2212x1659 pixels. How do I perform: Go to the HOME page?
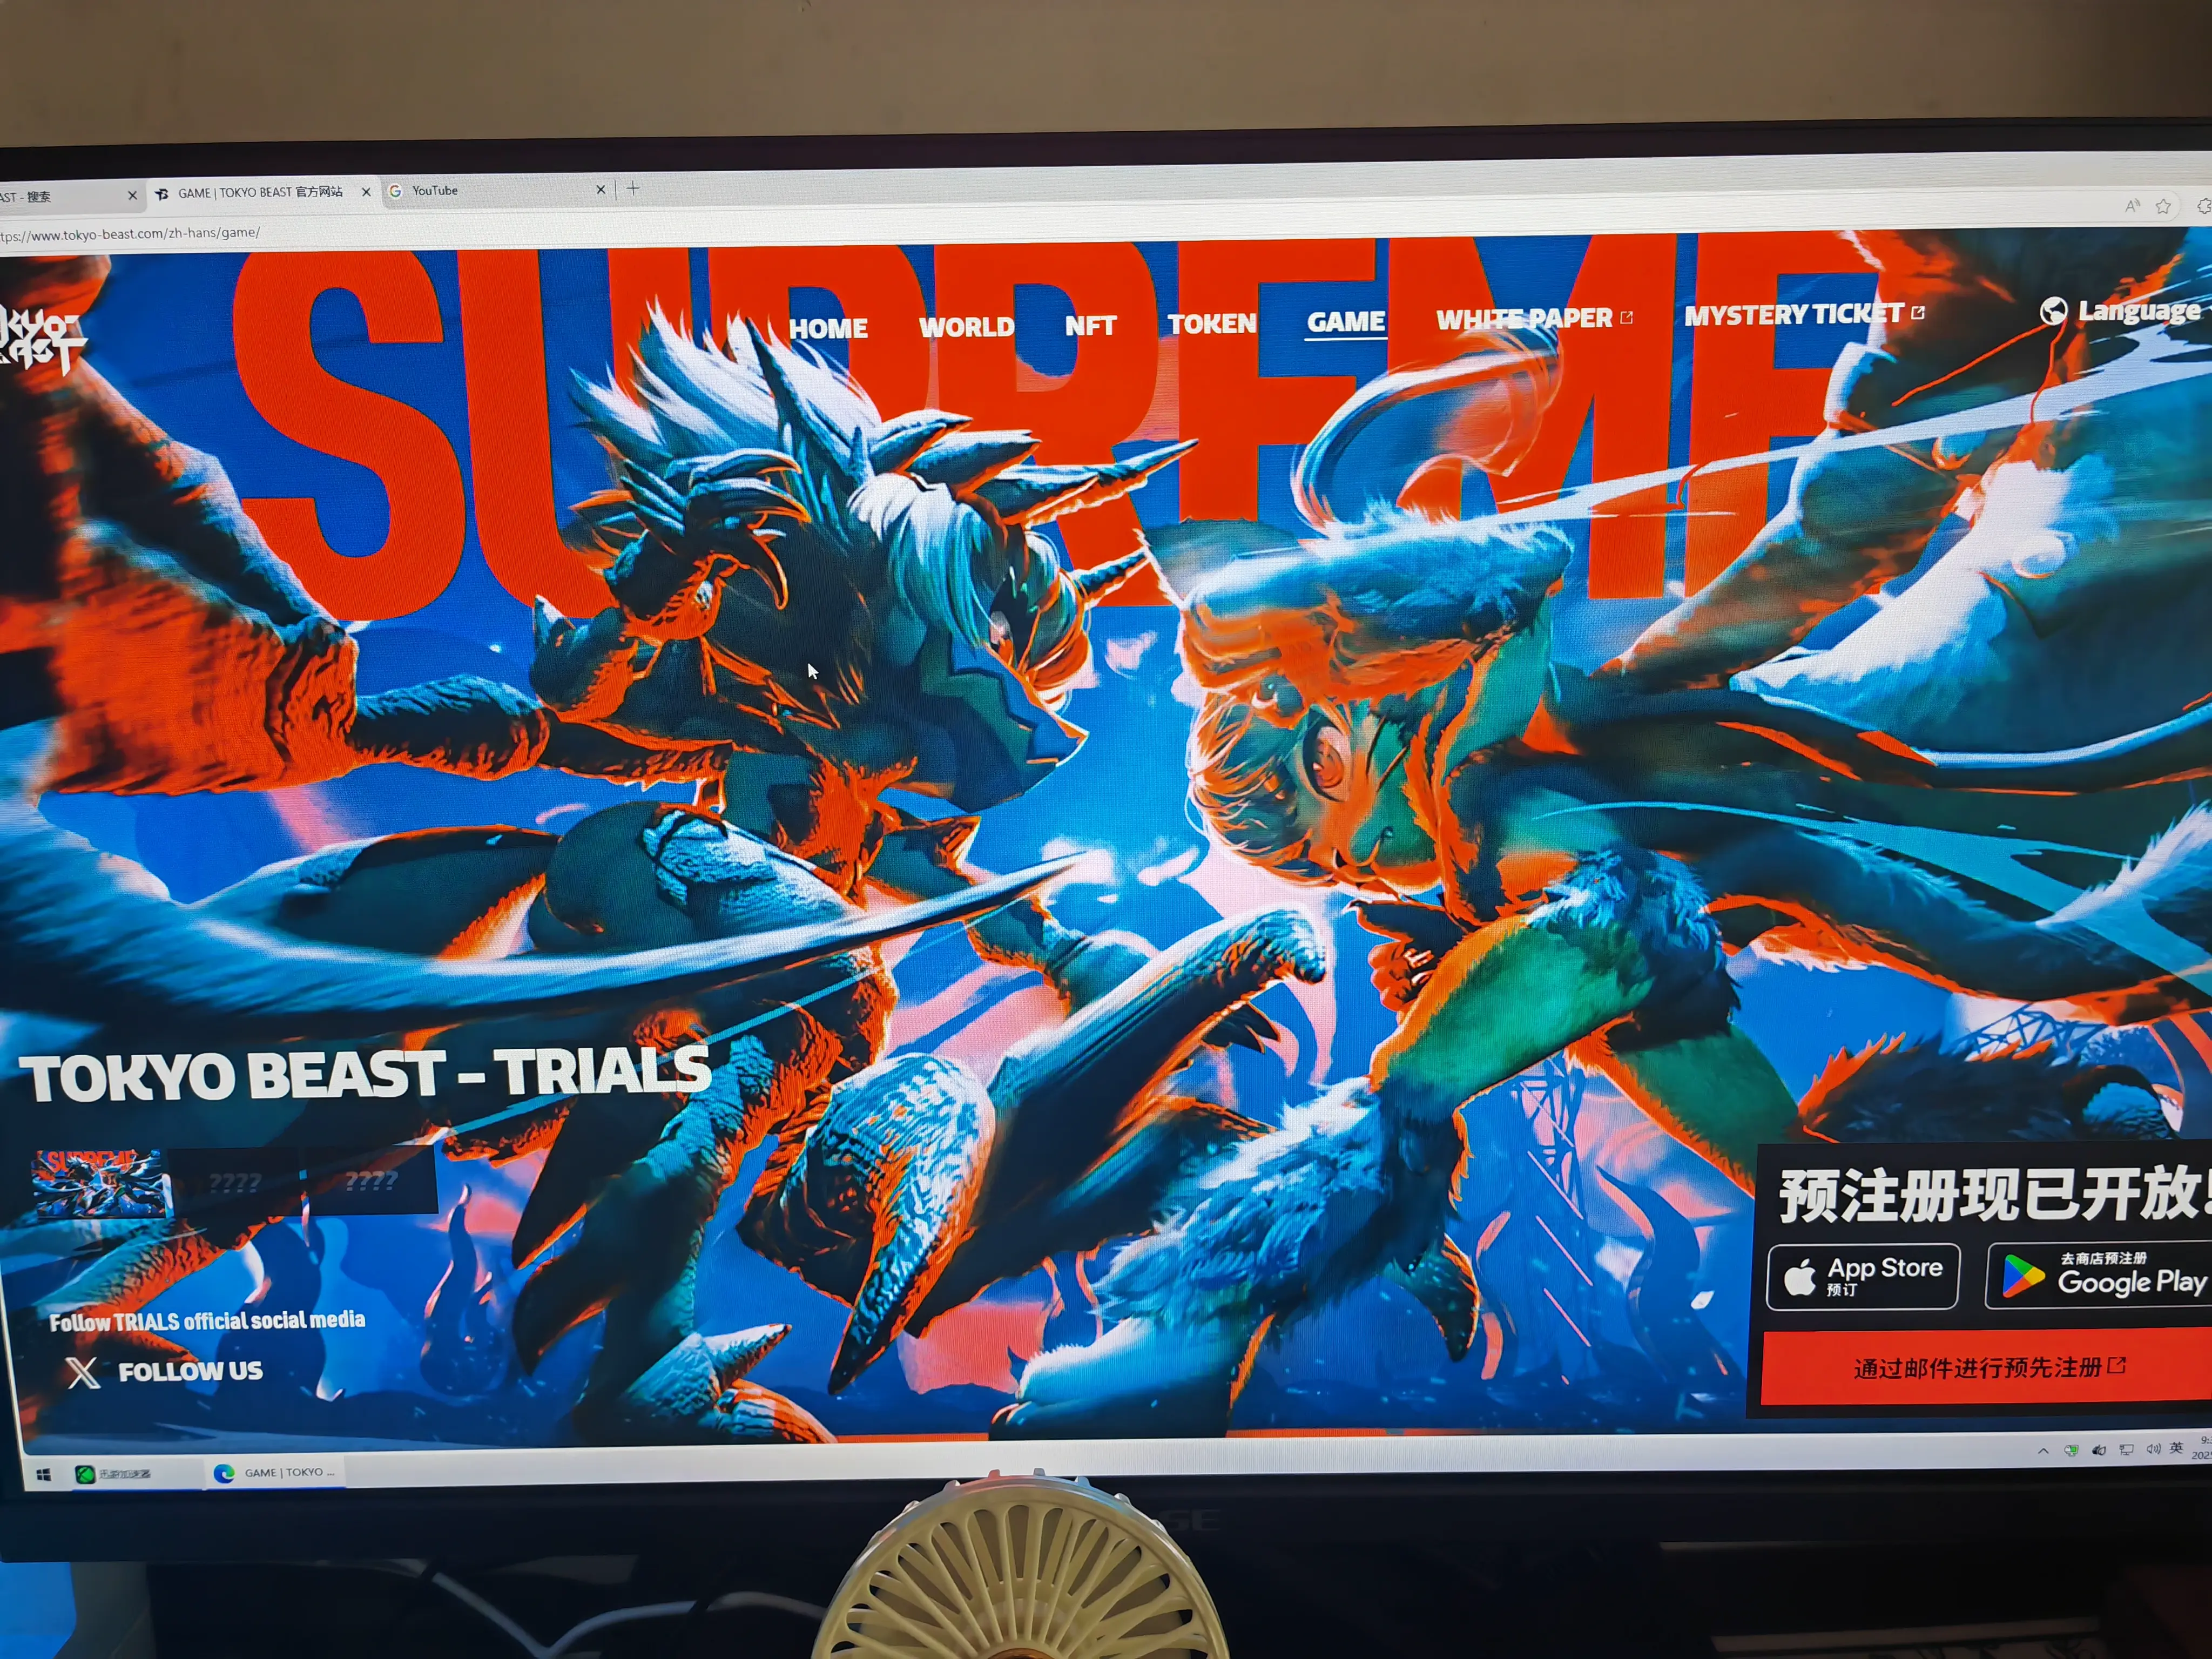(828, 328)
